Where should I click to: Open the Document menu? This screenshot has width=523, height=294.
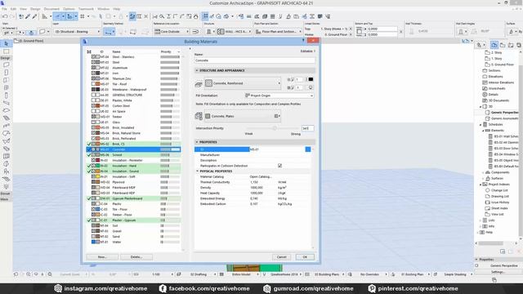[51, 9]
